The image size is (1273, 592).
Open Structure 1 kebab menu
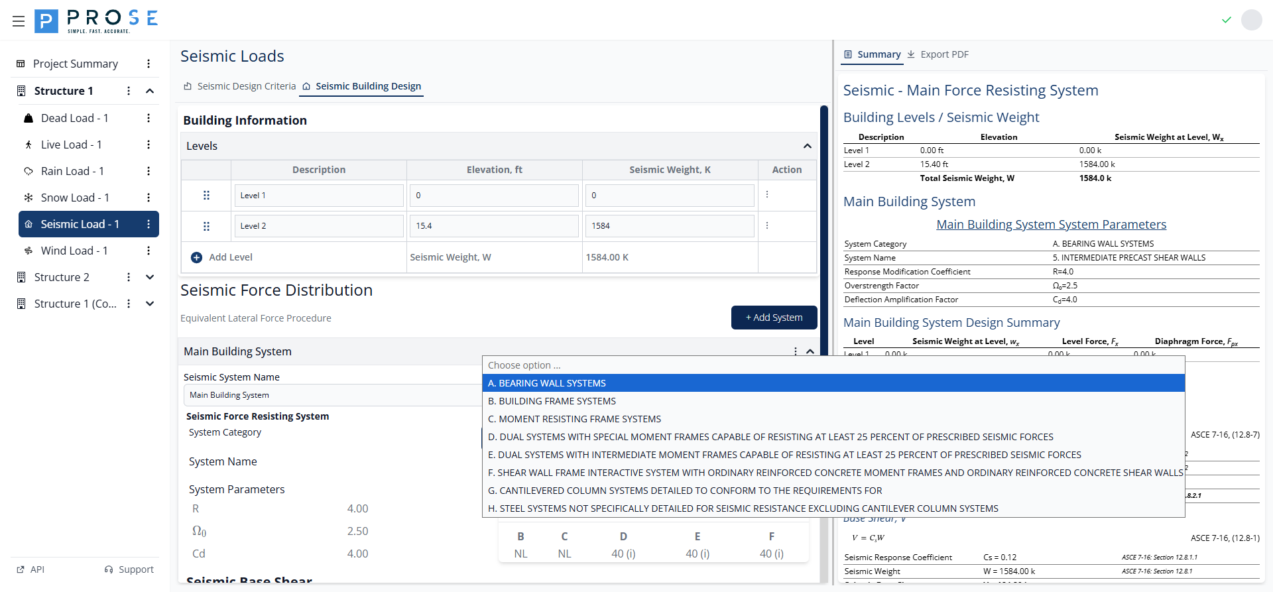coord(129,91)
